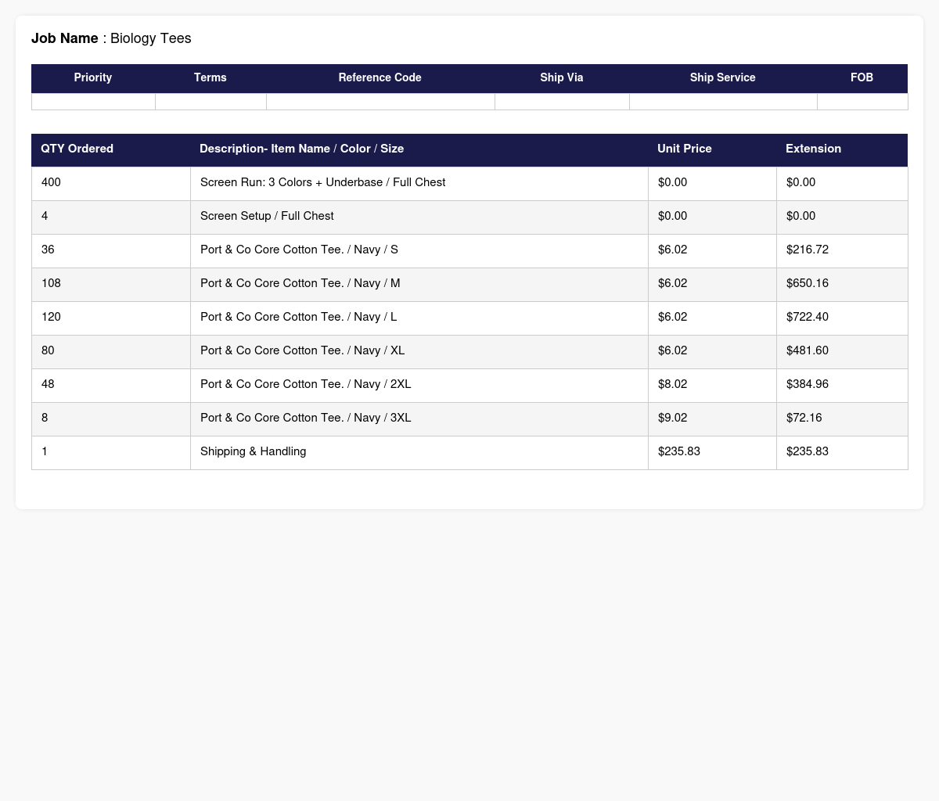
Task: Click the Ship Via header
Action: point(562,78)
